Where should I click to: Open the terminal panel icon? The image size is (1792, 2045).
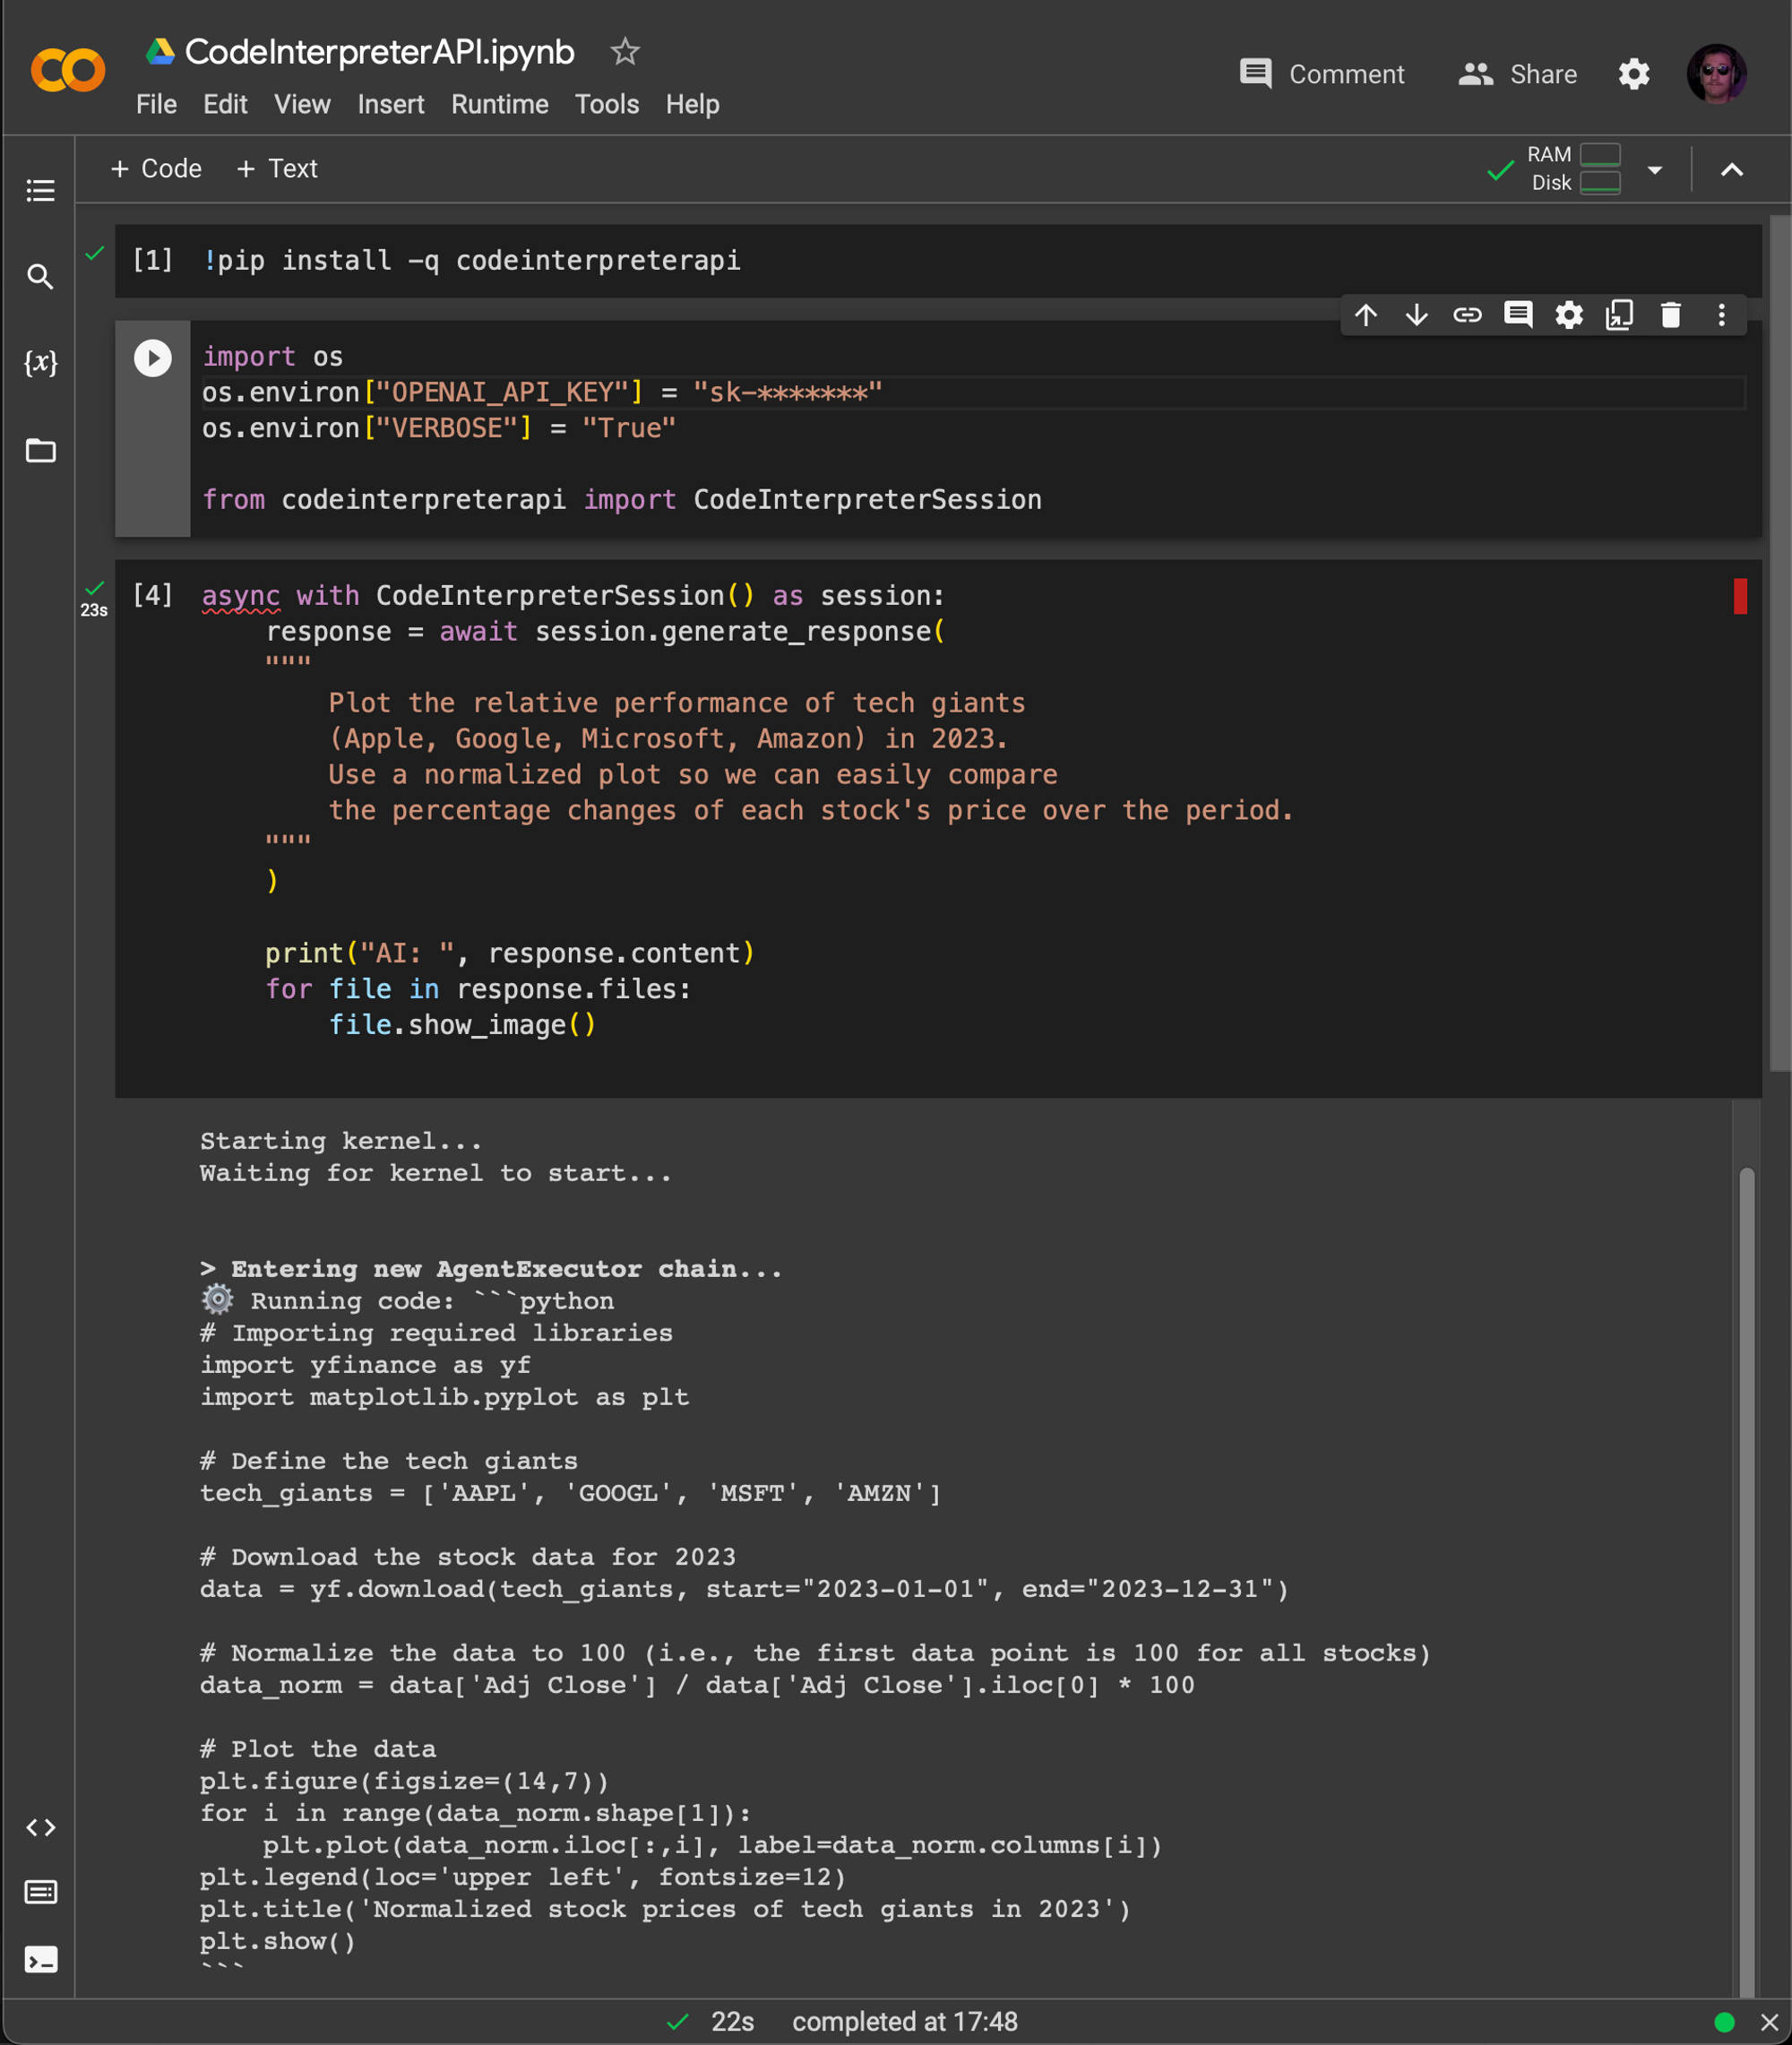point(40,1959)
